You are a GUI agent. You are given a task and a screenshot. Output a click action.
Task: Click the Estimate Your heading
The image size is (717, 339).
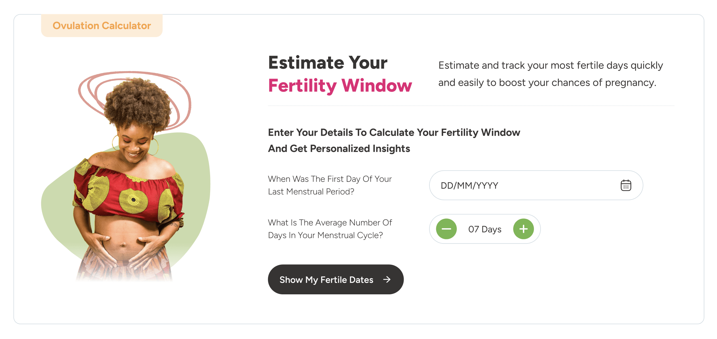click(328, 63)
